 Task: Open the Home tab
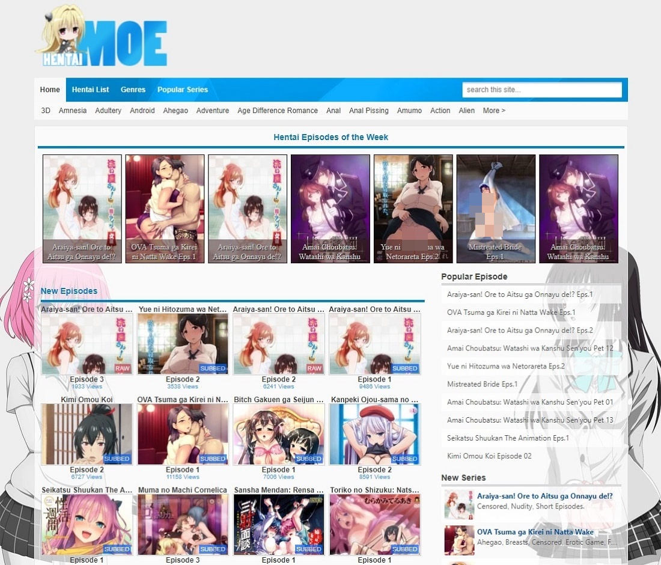pyautogui.click(x=50, y=90)
